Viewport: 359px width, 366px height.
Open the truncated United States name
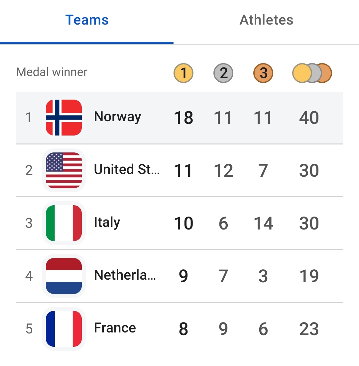(127, 169)
